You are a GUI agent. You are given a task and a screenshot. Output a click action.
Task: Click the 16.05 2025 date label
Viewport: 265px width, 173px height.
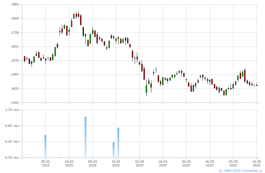(210, 163)
